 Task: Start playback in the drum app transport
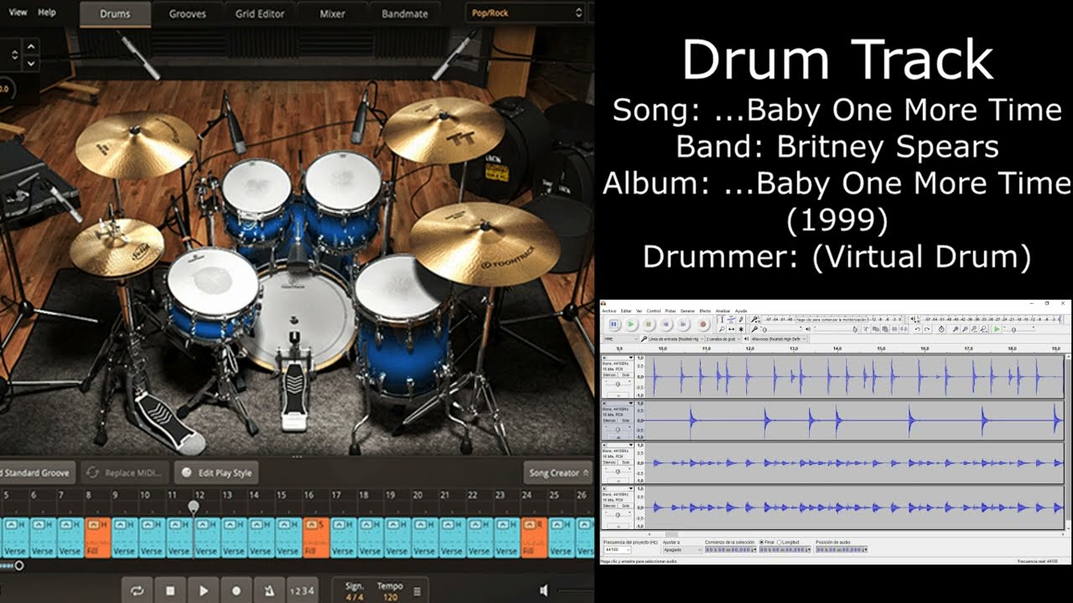[x=204, y=590]
